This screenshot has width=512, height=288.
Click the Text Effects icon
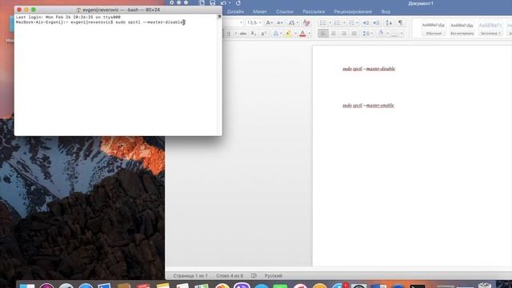click(x=275, y=34)
